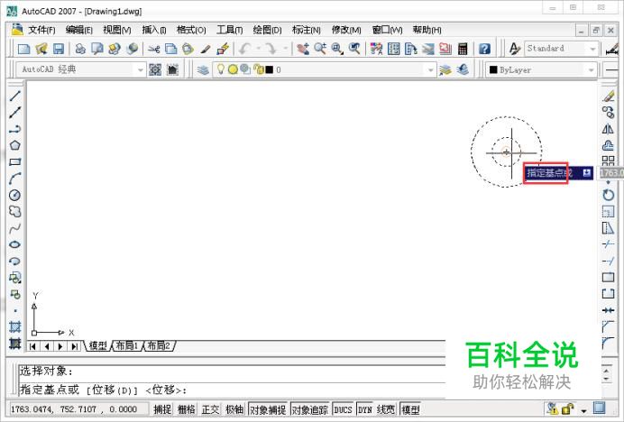Open the QuickCalc calculator icon
Screen dimensions: 624x422
[x=463, y=49]
